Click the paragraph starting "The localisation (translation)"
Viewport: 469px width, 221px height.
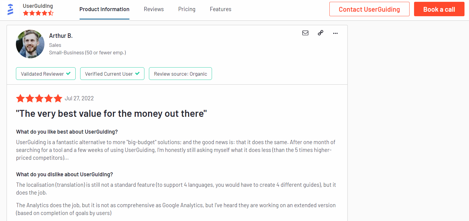pos(176,189)
